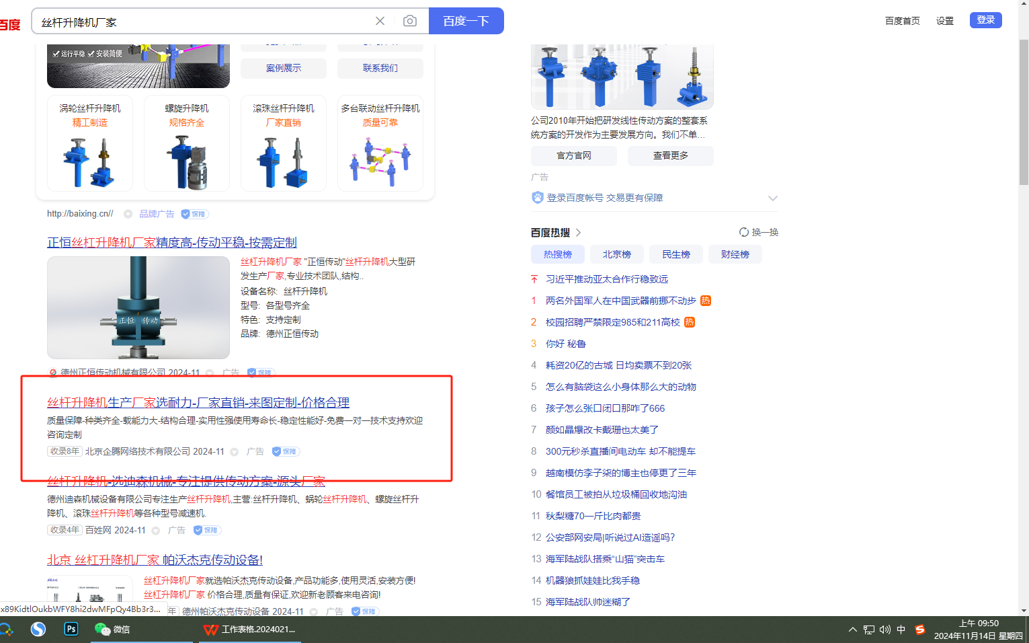Click the circle icon after 北京企腾网络技术有限公司 2024-11
This screenshot has width=1029, height=643.
[235, 452]
